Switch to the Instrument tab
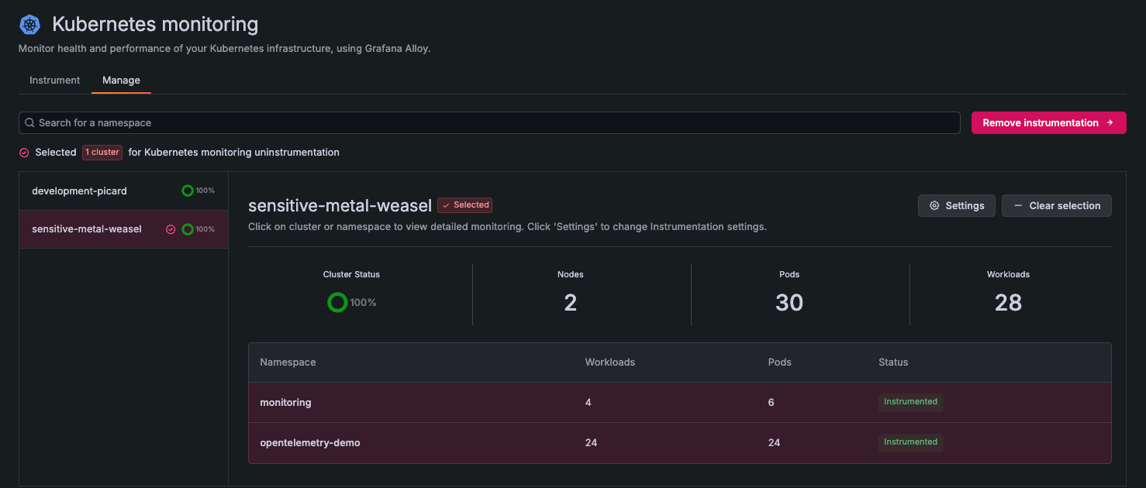Viewport: 1146px width, 488px height. point(54,81)
